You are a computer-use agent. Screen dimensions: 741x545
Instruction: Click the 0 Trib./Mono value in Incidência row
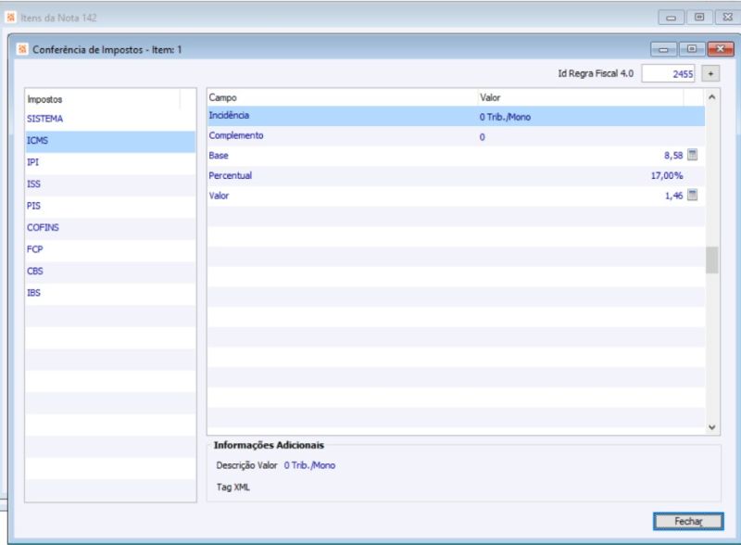tap(505, 117)
